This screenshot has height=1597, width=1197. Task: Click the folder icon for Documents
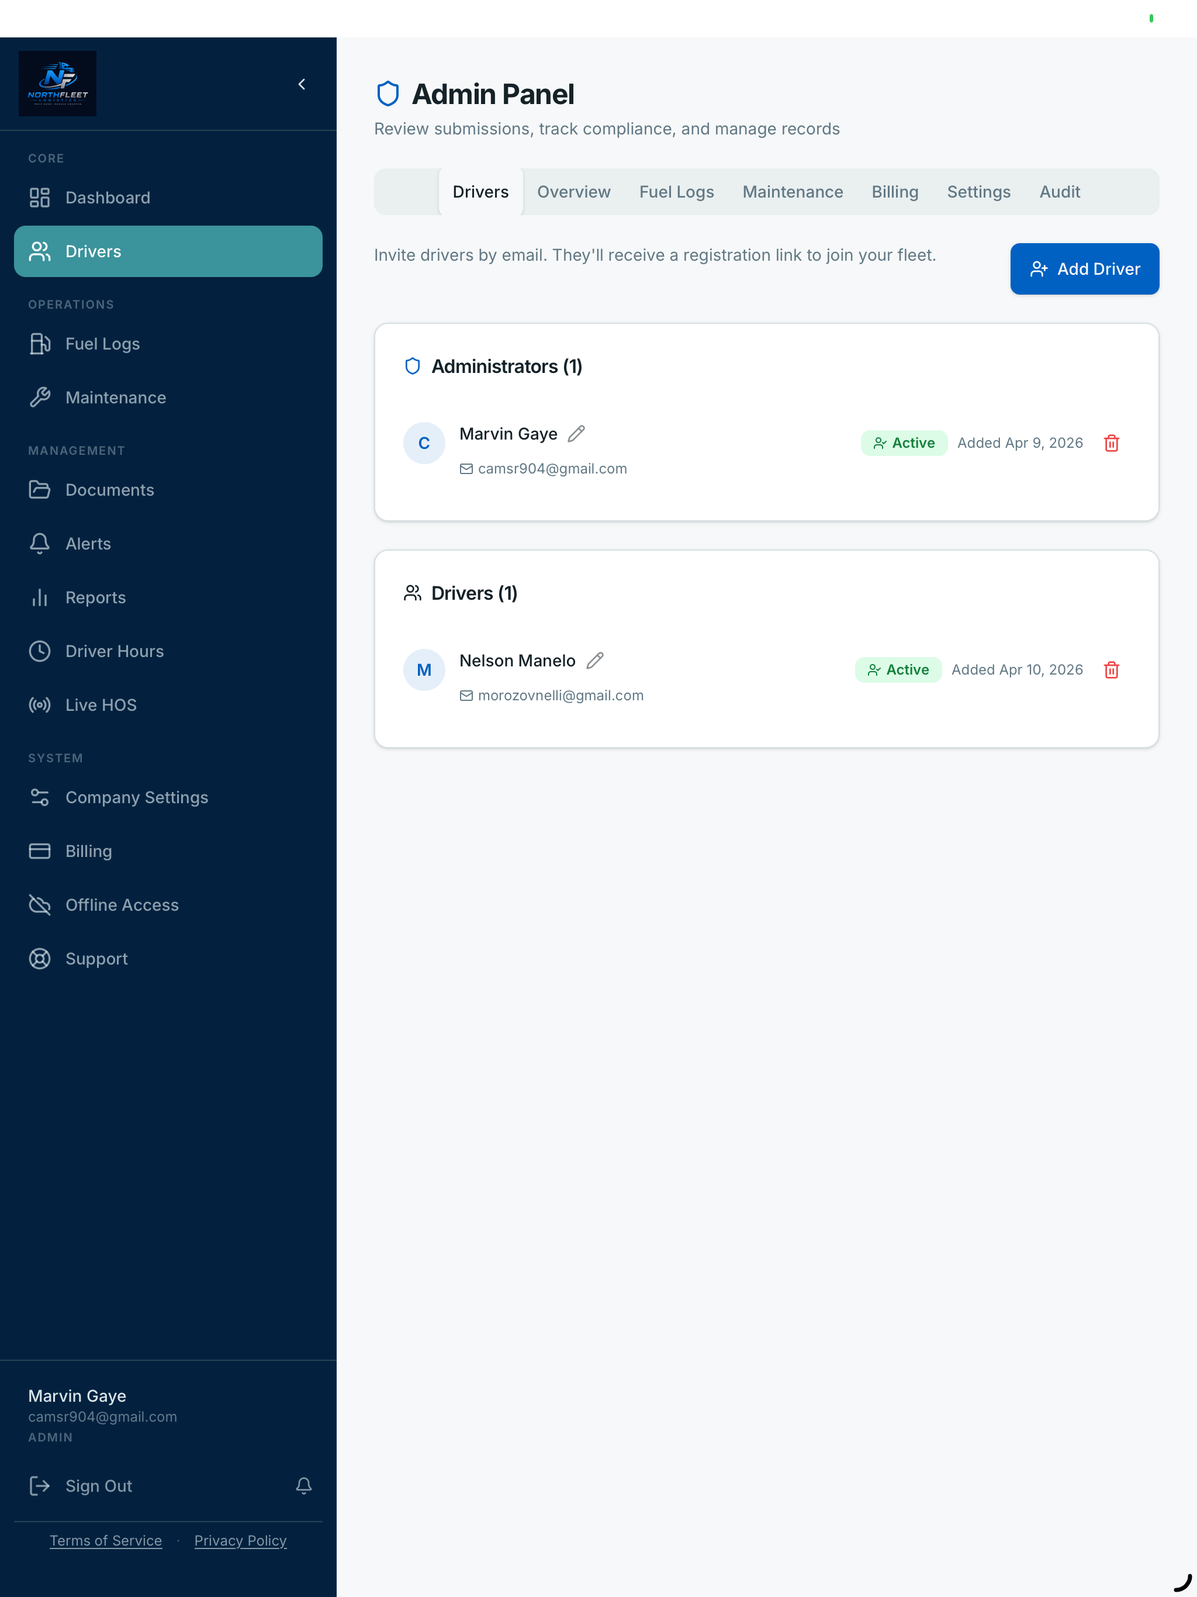40,490
